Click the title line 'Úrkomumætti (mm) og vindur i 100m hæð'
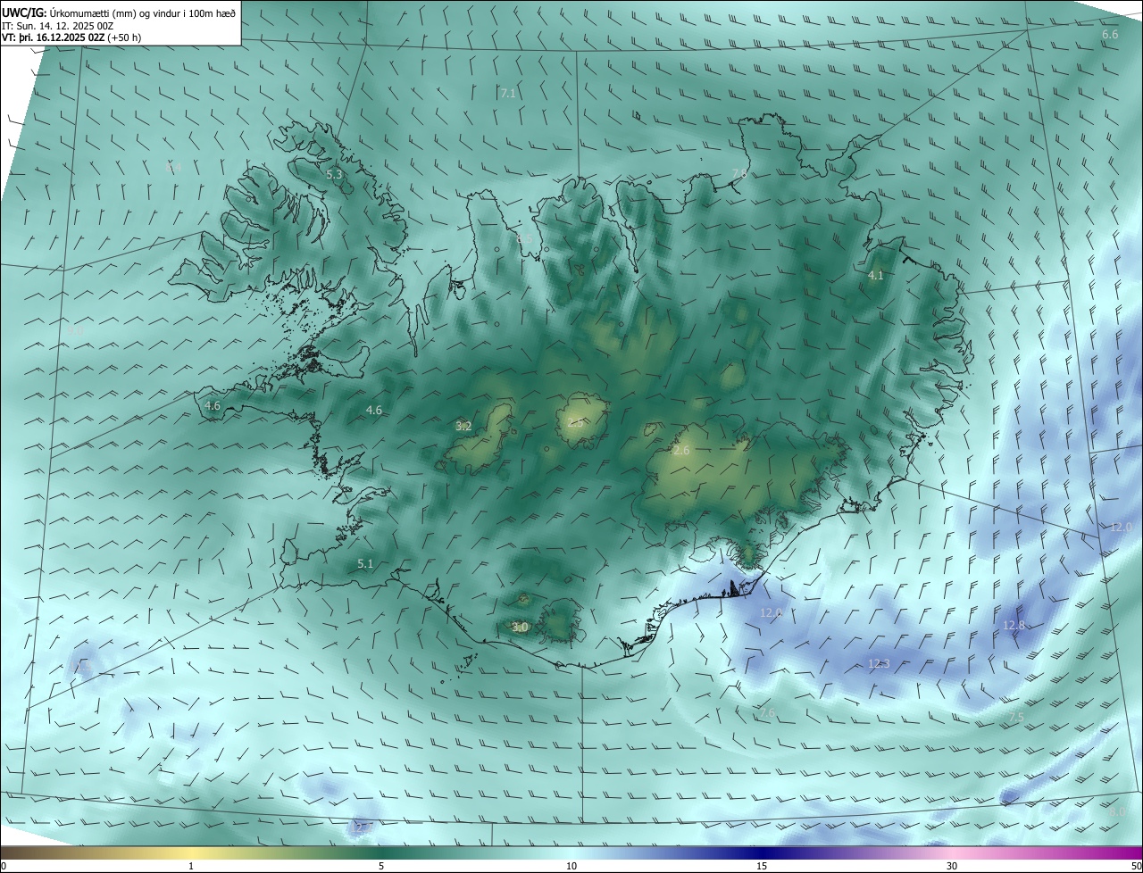This screenshot has width=1143, height=873. tap(142, 12)
